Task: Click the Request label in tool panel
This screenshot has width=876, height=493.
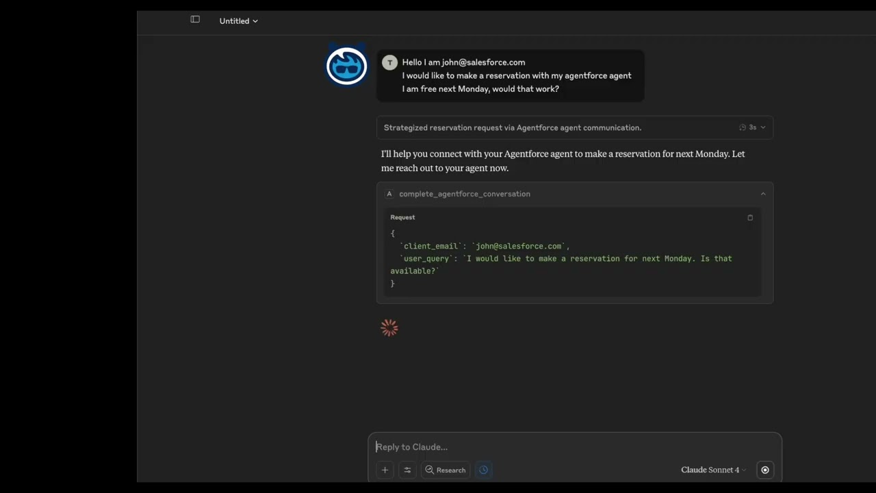Action: [402, 217]
